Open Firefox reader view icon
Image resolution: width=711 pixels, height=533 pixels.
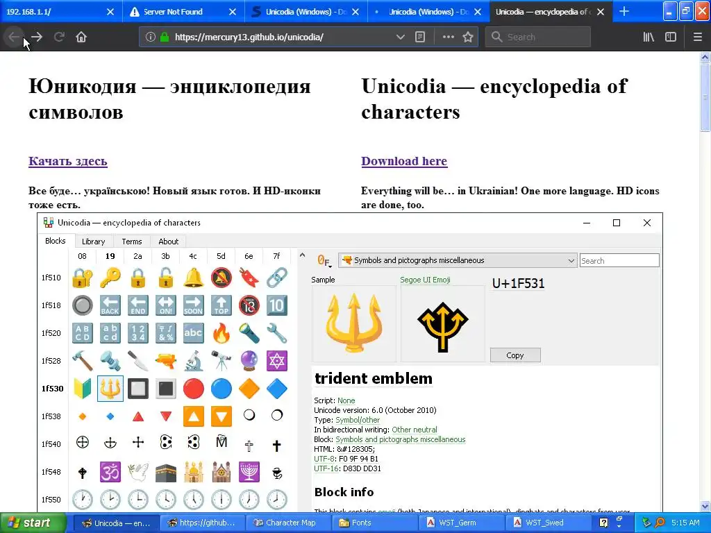tap(420, 37)
